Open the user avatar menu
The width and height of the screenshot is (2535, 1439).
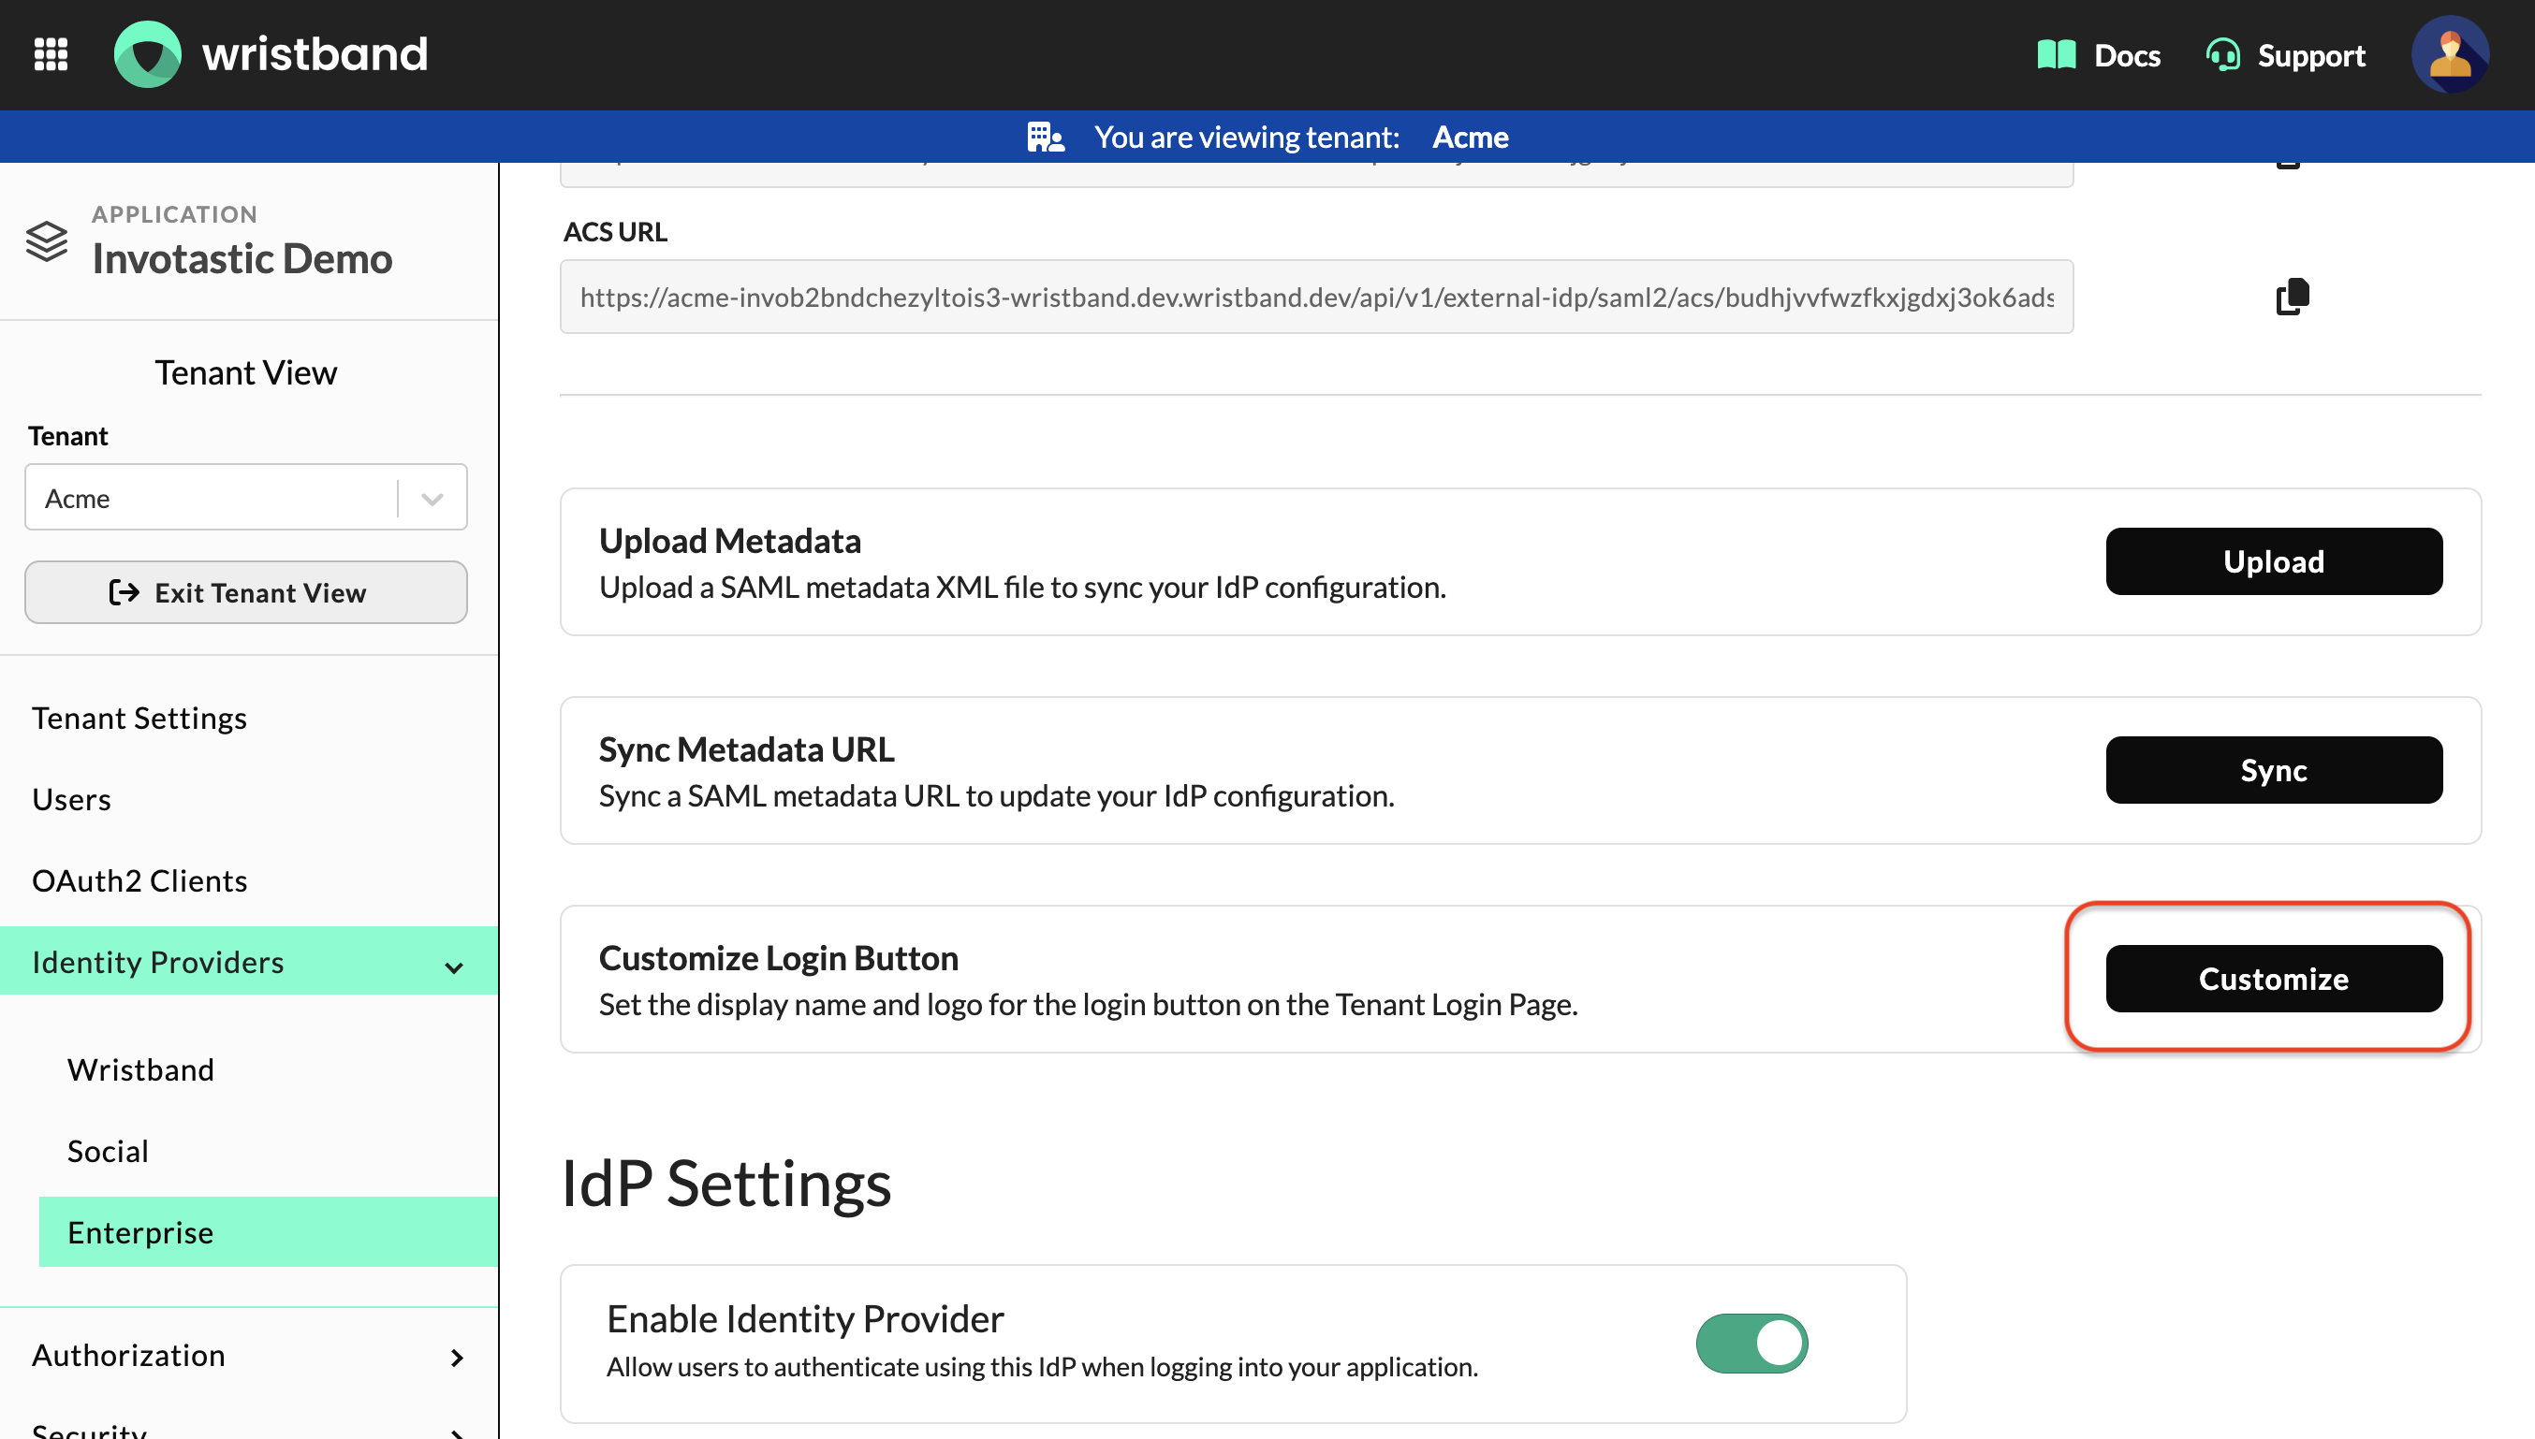2450,54
